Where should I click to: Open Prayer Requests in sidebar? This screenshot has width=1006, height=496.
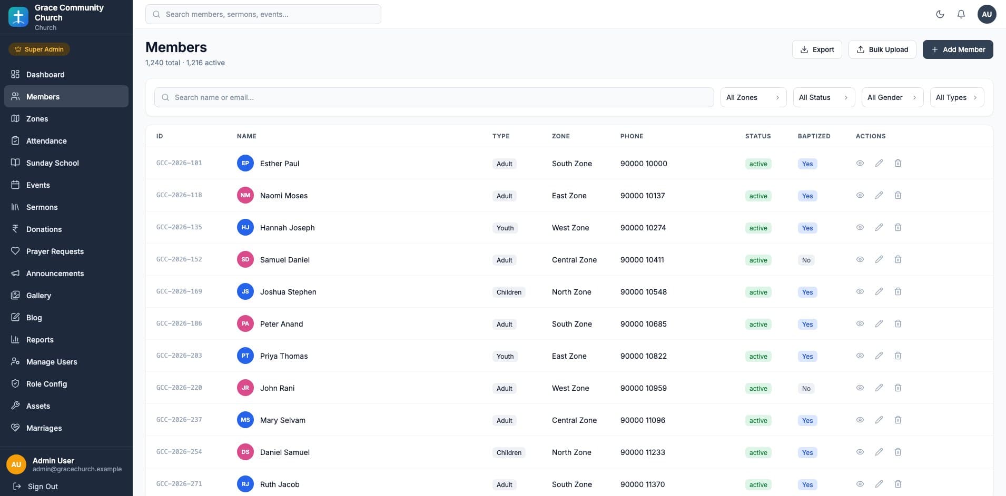click(66, 251)
